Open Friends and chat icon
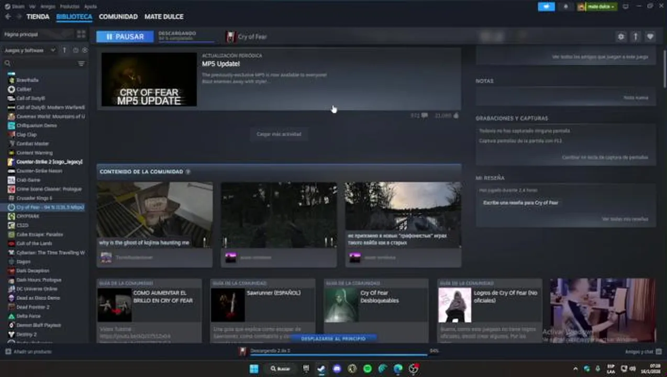 tap(659, 352)
